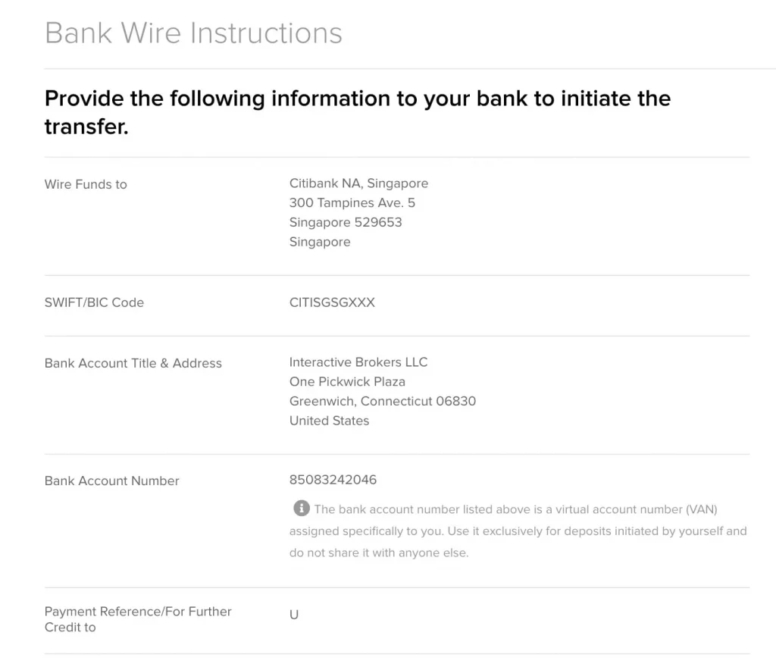The height and width of the screenshot is (670, 776).
Task: Click the info icon beside the VAN note
Action: pyautogui.click(x=301, y=509)
